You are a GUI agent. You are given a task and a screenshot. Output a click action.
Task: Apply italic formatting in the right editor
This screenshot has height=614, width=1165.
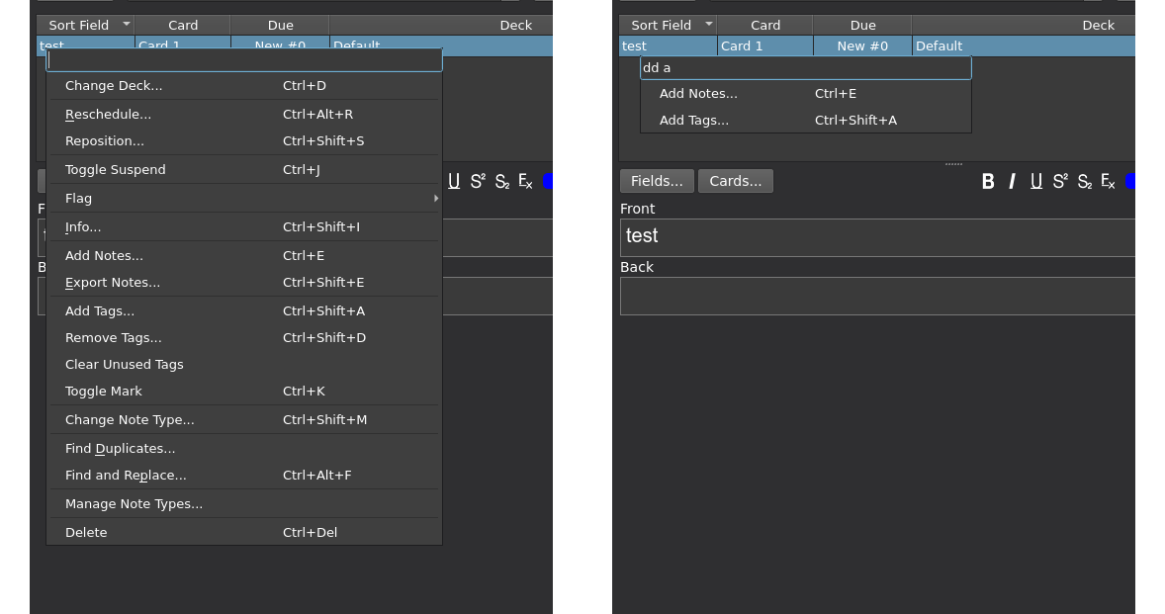1012,181
